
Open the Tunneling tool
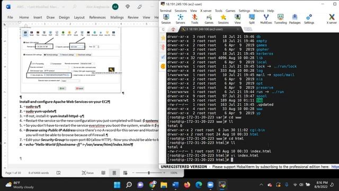click(x=280, y=19)
